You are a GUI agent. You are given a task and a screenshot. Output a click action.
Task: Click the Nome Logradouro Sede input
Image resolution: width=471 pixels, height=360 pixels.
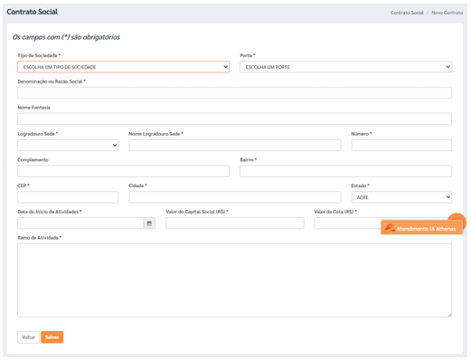[235, 145]
